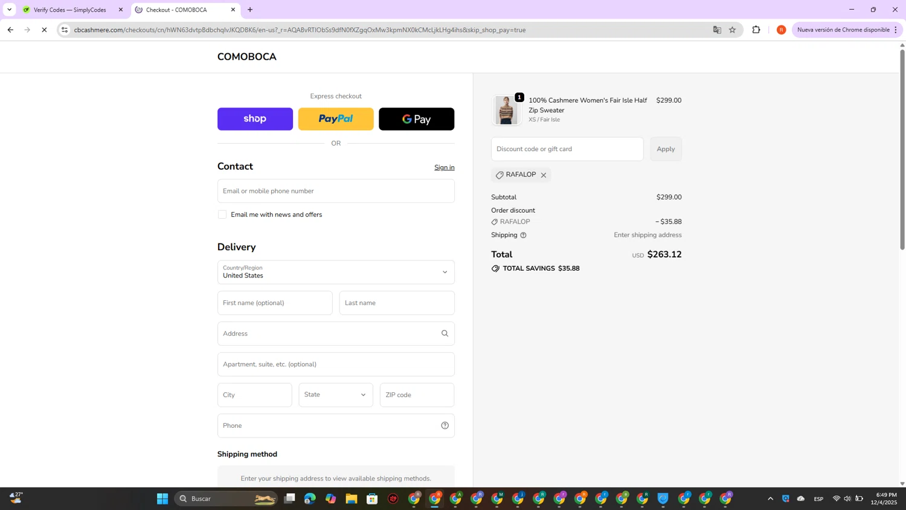906x510 pixels.
Task: Open the Sign in link
Action: [x=444, y=167]
